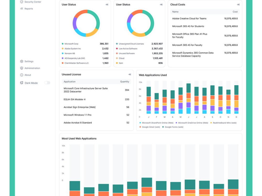Click the second User Status donut chart
Image resolution: width=262 pixels, height=196 pixels.
pyautogui.click(x=140, y=23)
